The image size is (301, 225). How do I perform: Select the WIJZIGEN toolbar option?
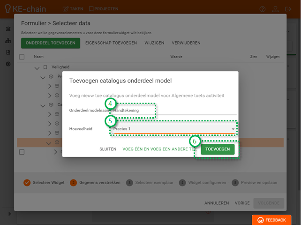[x=154, y=43]
